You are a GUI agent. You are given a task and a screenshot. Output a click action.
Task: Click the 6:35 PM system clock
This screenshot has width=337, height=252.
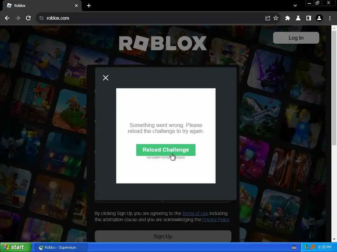pos(324,247)
